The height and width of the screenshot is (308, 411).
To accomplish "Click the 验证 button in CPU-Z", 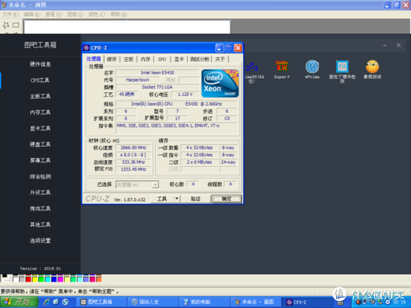I will (x=196, y=199).
